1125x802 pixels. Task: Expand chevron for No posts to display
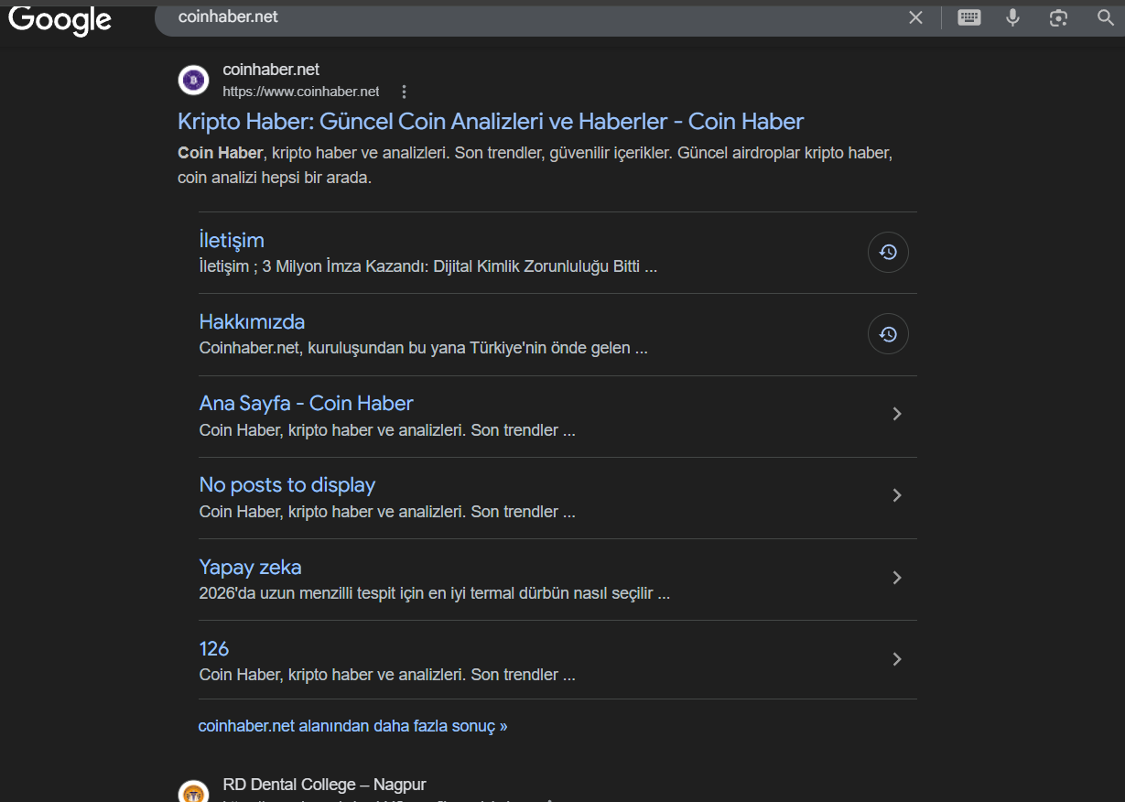pos(897,495)
